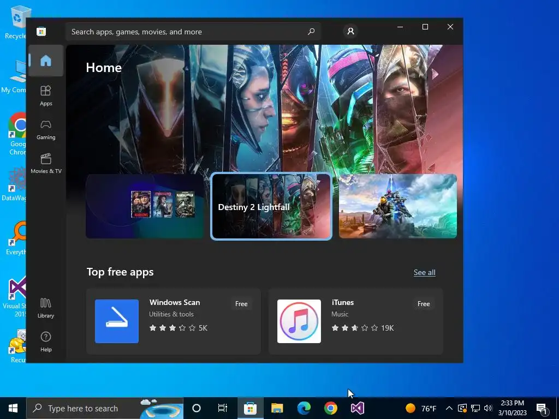Click the Windows Scan title text
This screenshot has height=419, width=559.
(175, 302)
